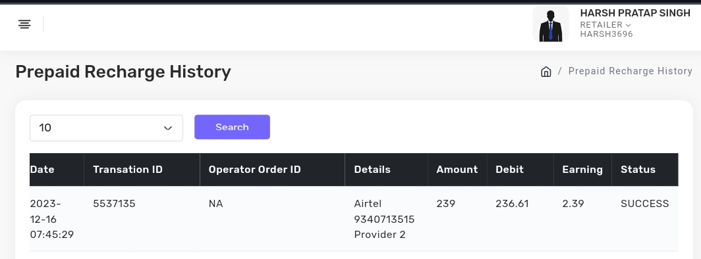Screen dimensions: 701x259
Task: Click the purple Search button
Action: (232, 127)
